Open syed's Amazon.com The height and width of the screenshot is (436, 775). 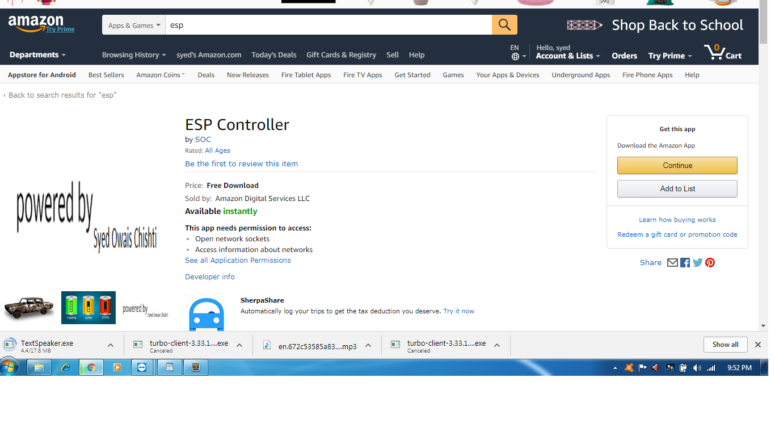(209, 55)
